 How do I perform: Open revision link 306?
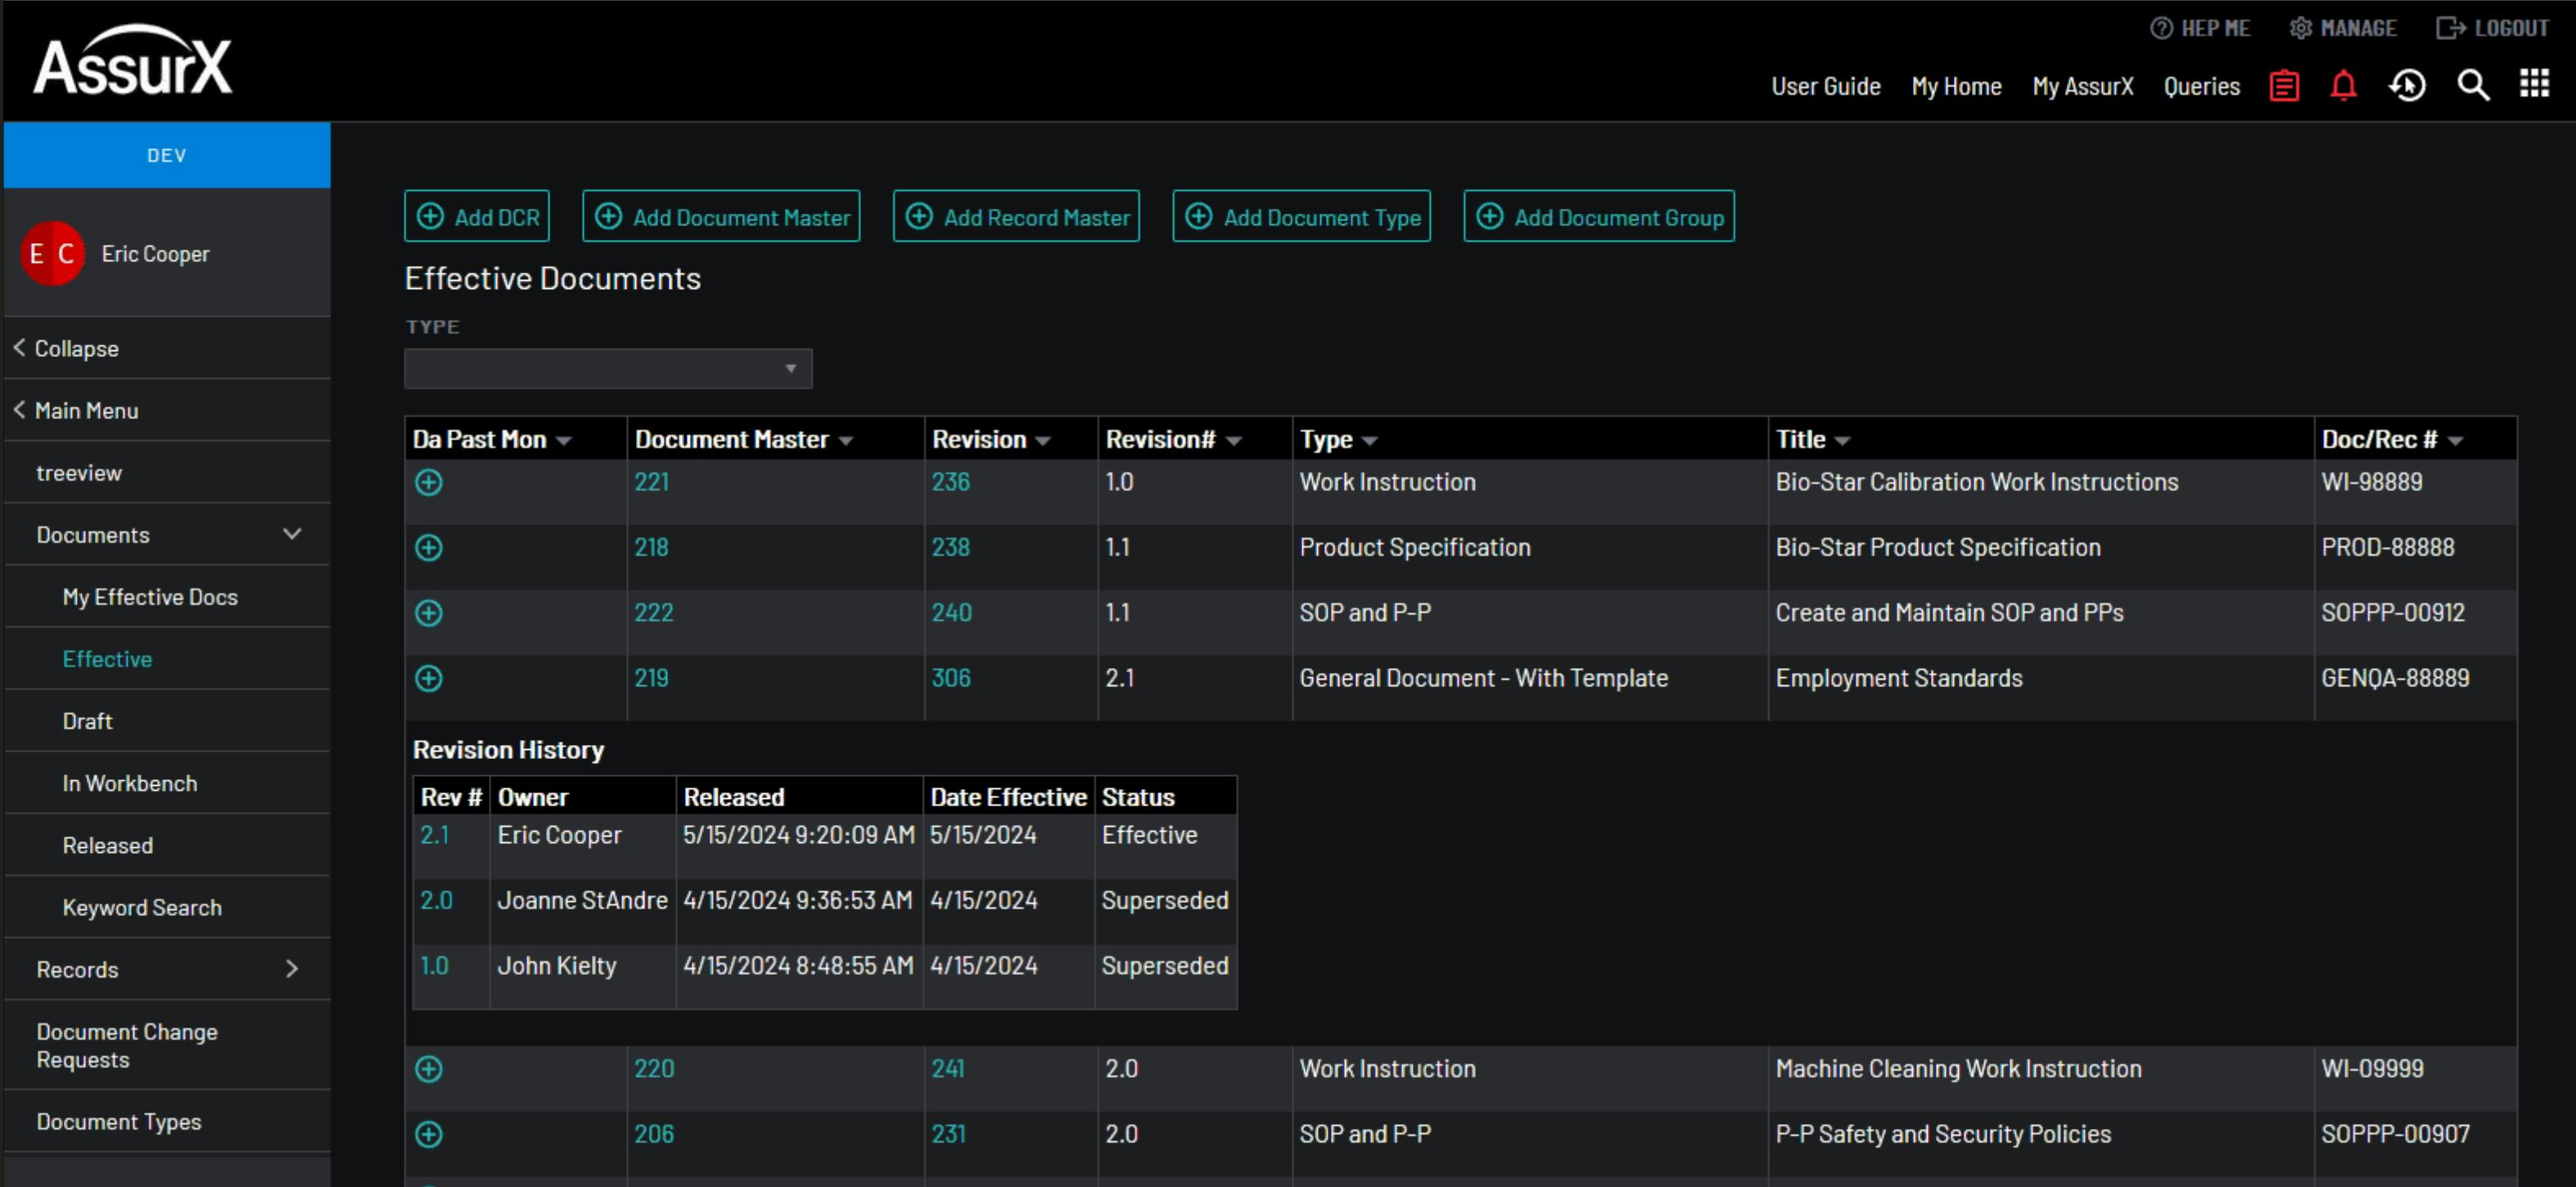coord(950,678)
